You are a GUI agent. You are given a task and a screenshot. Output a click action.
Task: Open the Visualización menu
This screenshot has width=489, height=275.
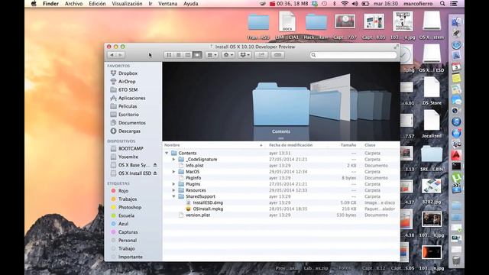(127, 4)
